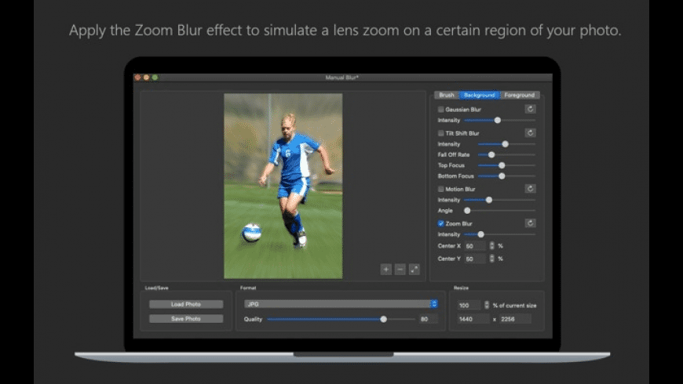
Task: Click the Fall Off Rate slider
Action: [x=507, y=154]
